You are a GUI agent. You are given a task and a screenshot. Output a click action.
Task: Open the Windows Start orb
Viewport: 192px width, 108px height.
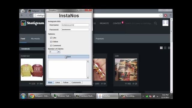coord(23,96)
